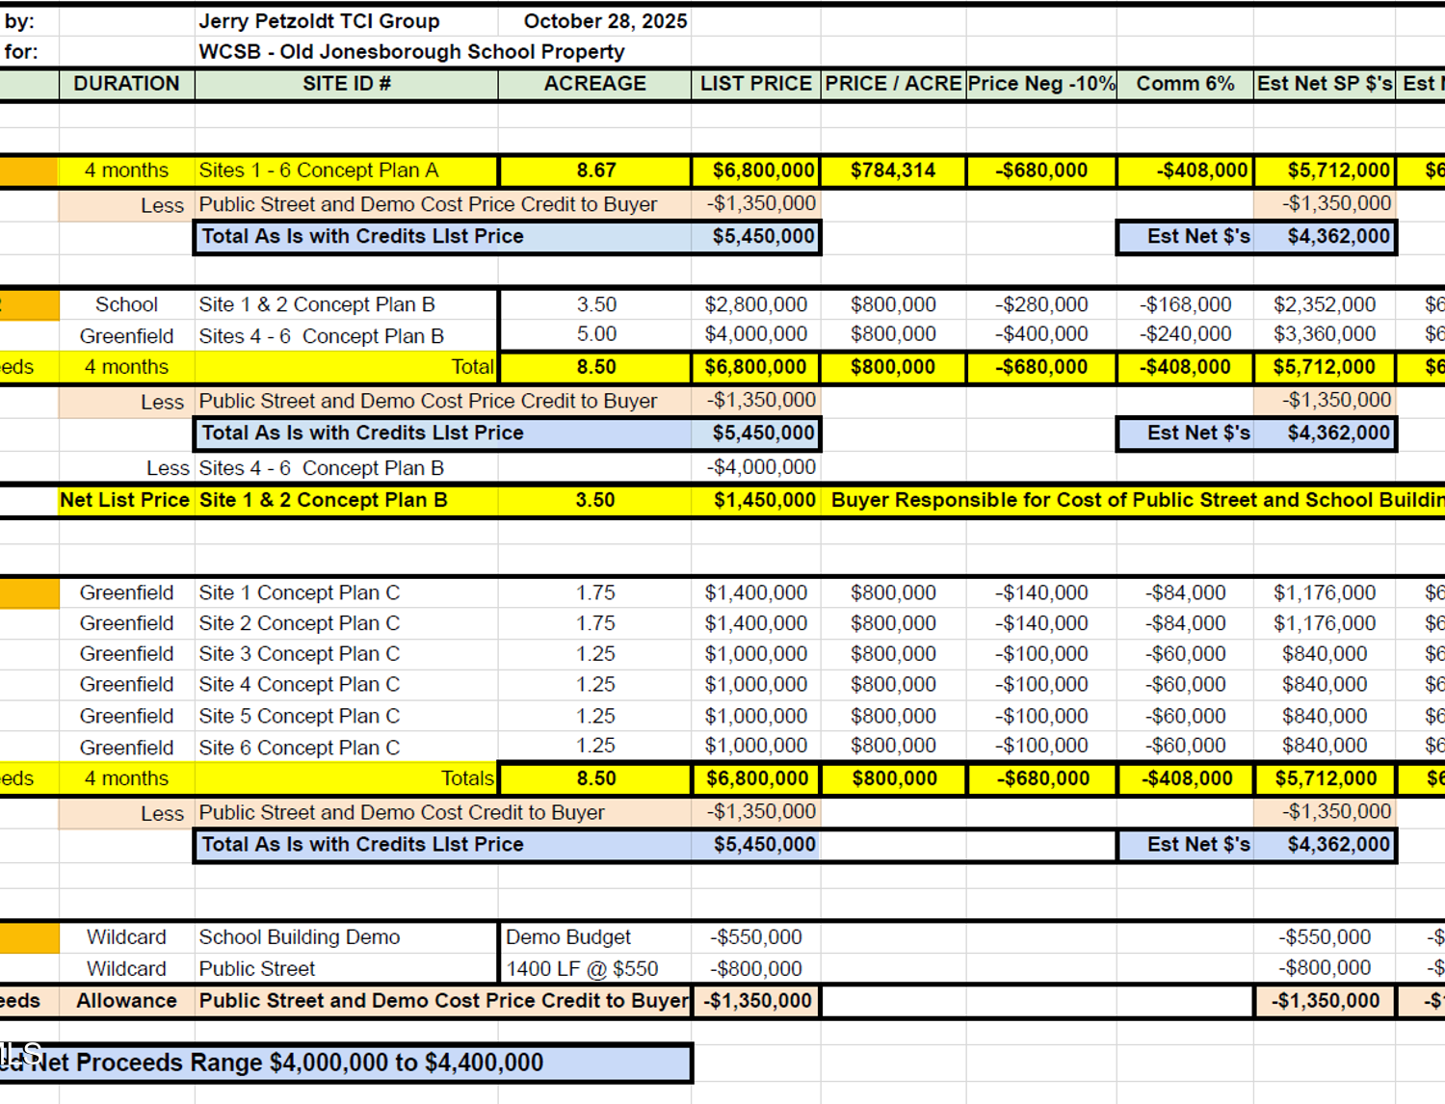Click "Site 1 Concept Plan C" cell
Screen dimensions: 1445x1104
[x=347, y=592]
